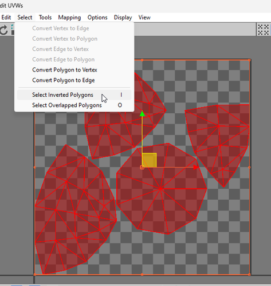This screenshot has height=286, width=271.
Task: Open the Display menu
Action: point(123,17)
